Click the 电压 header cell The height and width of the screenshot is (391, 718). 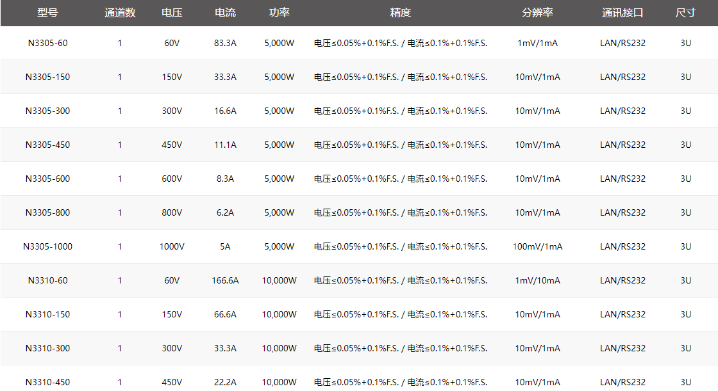coord(172,13)
